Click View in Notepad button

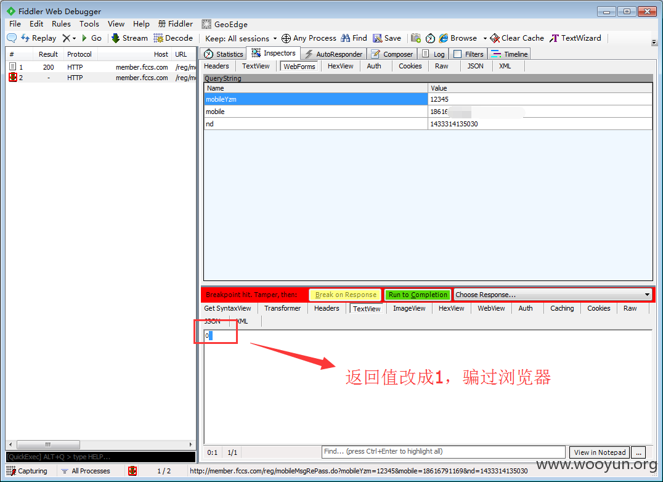(600, 452)
